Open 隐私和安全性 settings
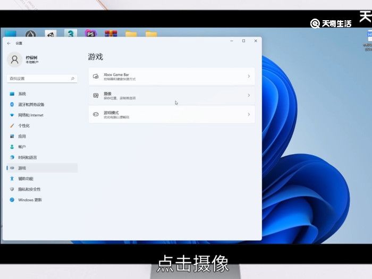372x279 pixels. pos(42,189)
